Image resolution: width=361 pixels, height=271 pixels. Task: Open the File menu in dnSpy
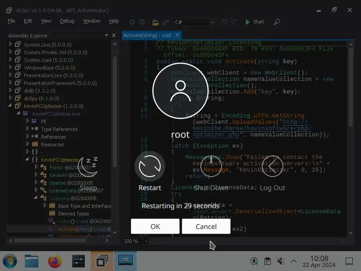click(11, 21)
